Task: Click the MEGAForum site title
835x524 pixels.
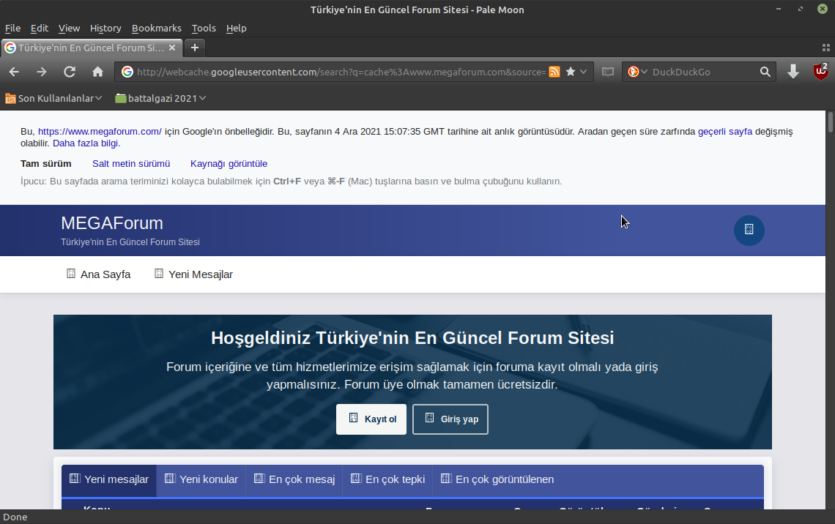Action: coord(112,223)
